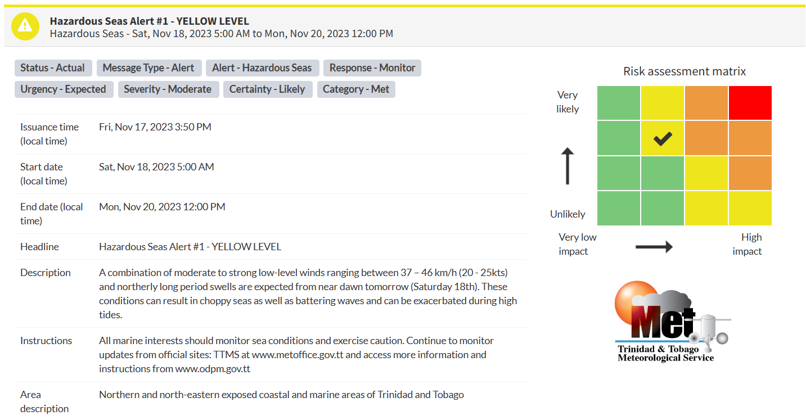The image size is (806, 420).
Task: Click the Alert - Hazardous Seas tag
Action: point(262,68)
